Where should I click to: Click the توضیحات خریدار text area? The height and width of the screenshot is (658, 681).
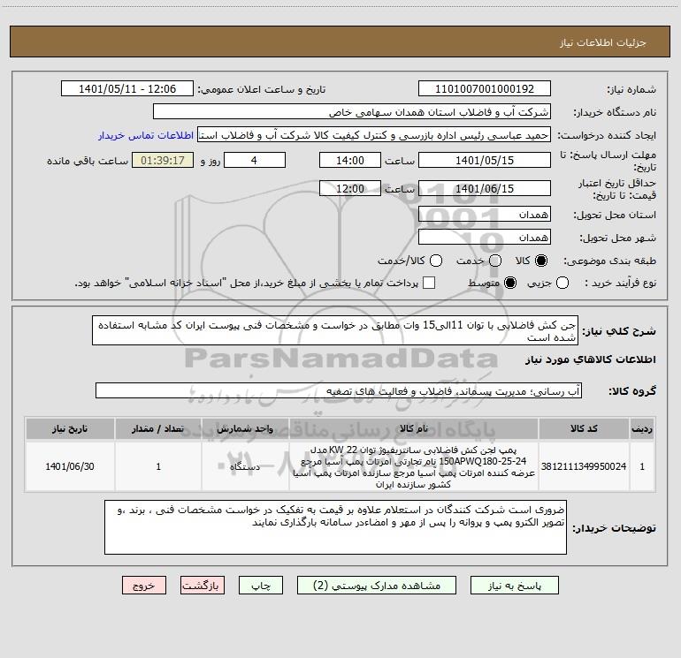[335, 527]
